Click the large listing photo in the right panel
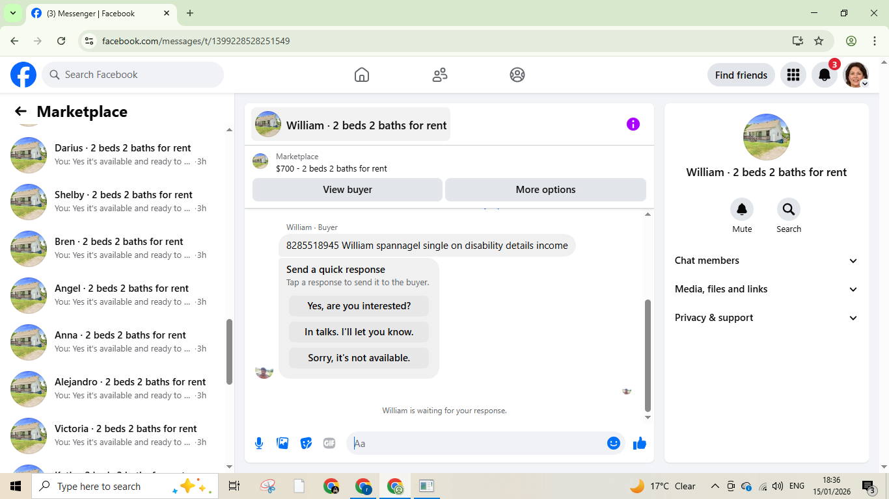Viewport: 889px width, 499px height. click(x=767, y=137)
